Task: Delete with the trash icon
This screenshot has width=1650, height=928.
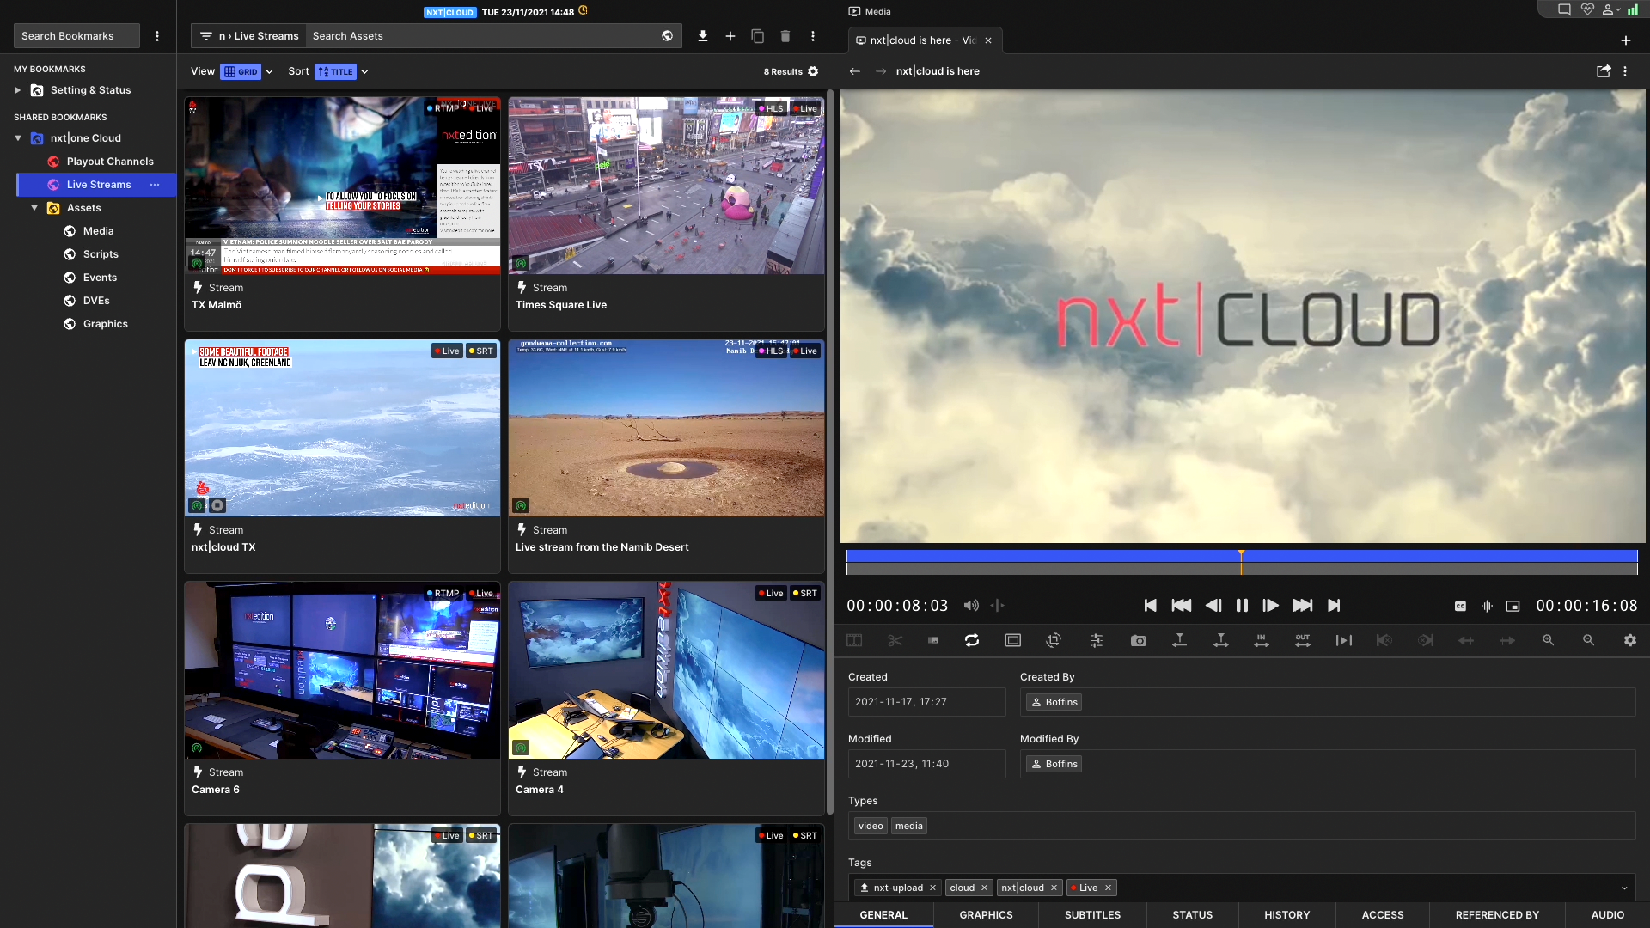Action: (x=785, y=36)
